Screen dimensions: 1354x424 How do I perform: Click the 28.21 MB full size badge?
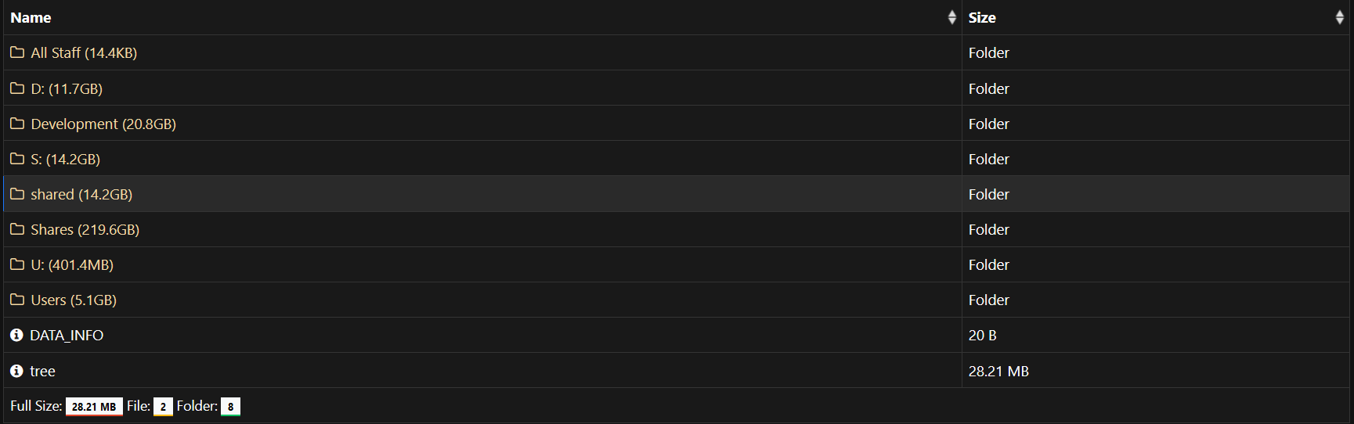(94, 407)
